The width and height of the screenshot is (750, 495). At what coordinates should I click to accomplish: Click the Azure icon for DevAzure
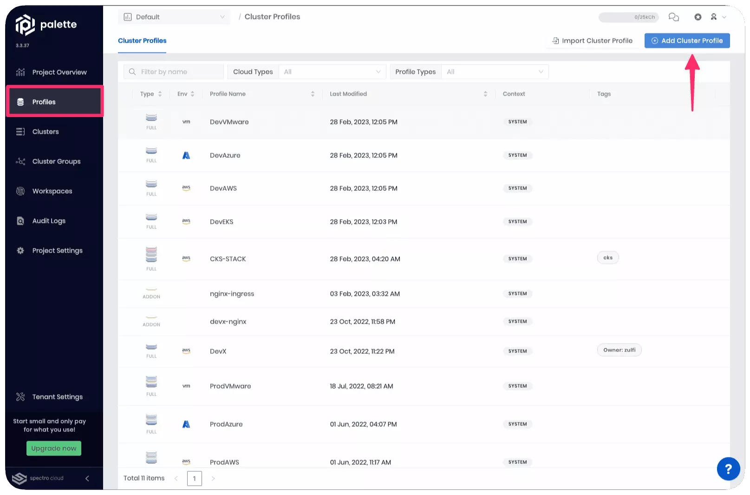[x=186, y=155]
